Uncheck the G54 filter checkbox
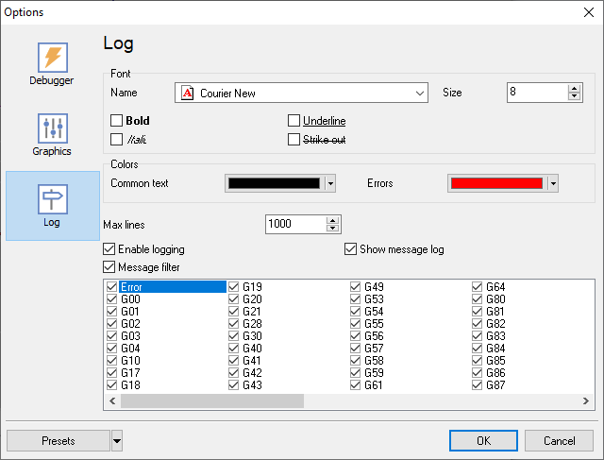This screenshot has width=604, height=460. click(355, 311)
